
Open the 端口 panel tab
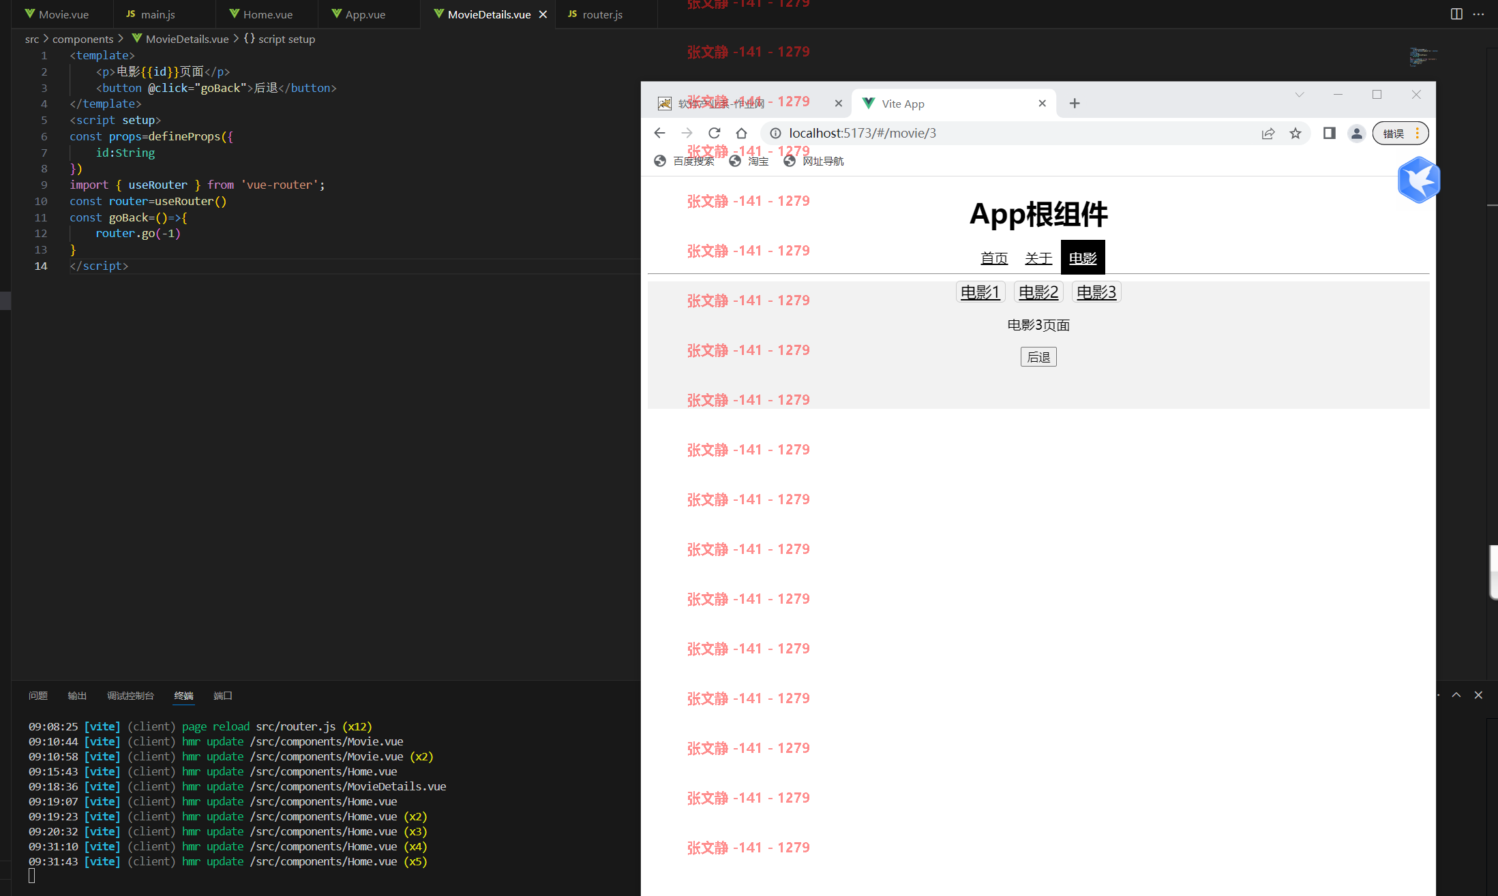pyautogui.click(x=223, y=696)
